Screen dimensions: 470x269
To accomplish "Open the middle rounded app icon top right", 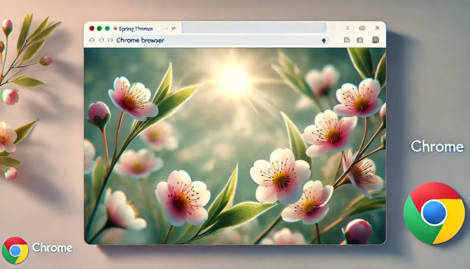I will pos(360,40).
